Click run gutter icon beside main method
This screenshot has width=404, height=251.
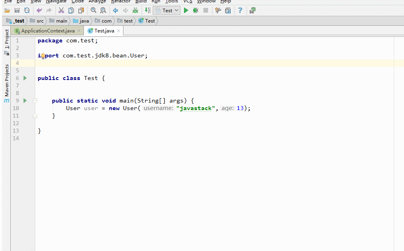pyautogui.click(x=25, y=101)
